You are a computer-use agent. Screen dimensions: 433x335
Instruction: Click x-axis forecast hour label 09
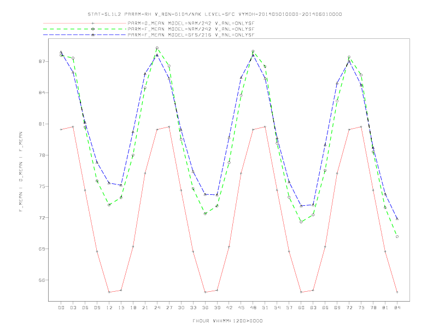97,308
